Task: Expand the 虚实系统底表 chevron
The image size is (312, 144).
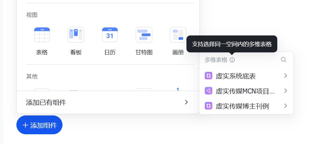Action: coord(286,76)
